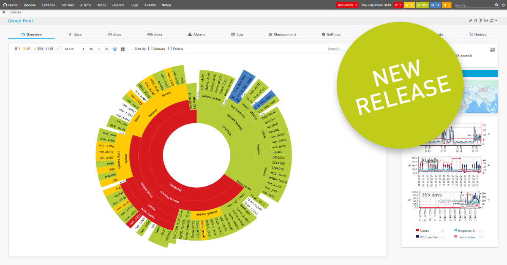Enable the Priority size-by checkbox
507x265 pixels.
click(x=169, y=49)
